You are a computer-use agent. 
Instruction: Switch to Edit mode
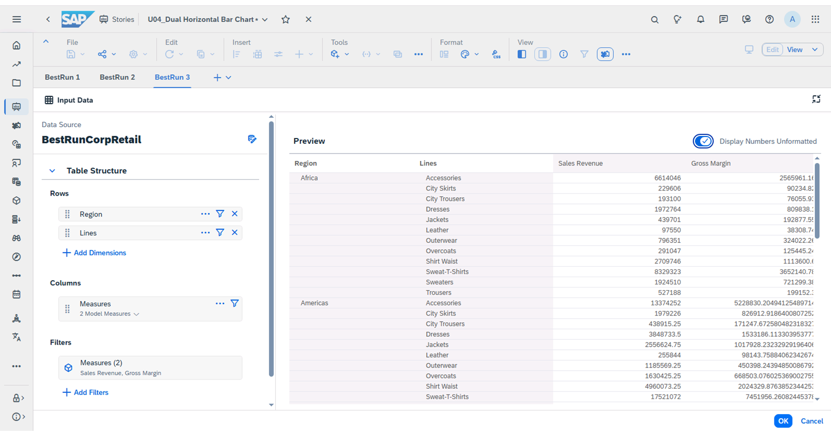[x=772, y=50]
